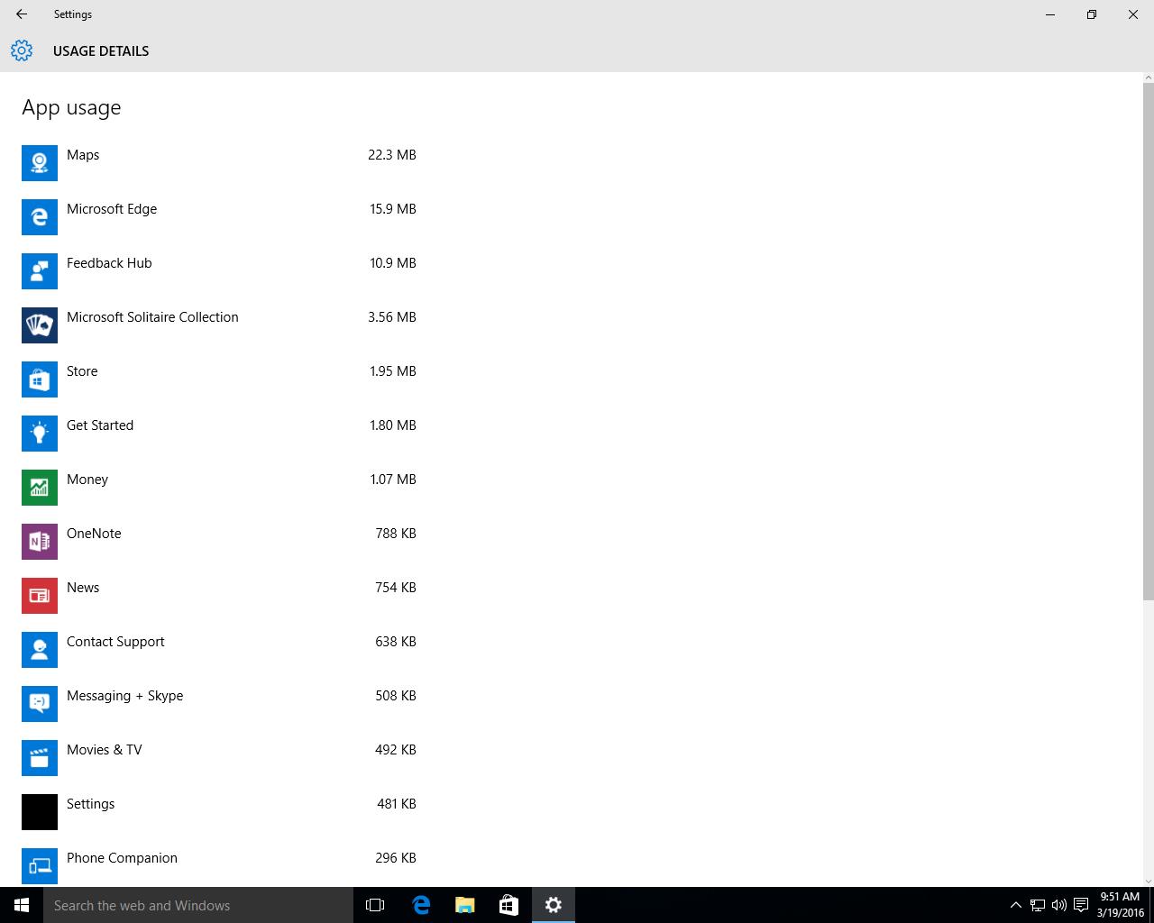Click the taskbar clock showing 9:51 AM
The height and width of the screenshot is (923, 1154).
click(x=1121, y=905)
